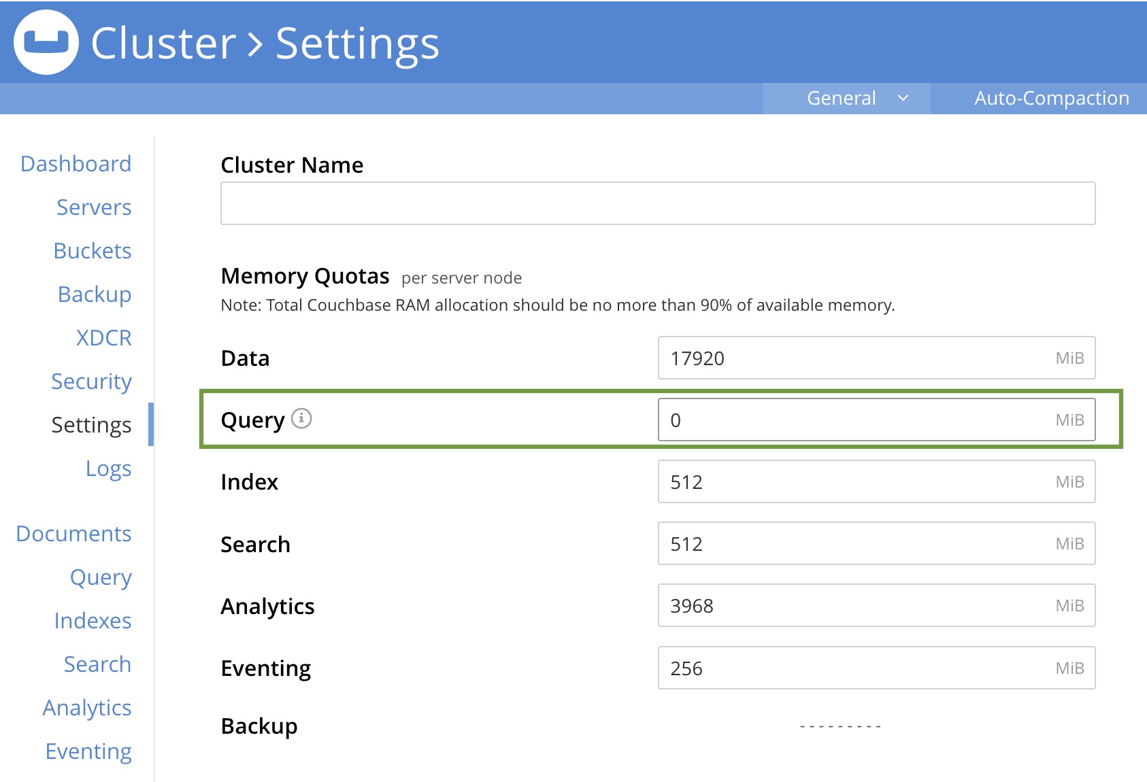1147x782 pixels.
Task: Click the Analytics memory quota field
Action: pyautogui.click(x=875, y=605)
